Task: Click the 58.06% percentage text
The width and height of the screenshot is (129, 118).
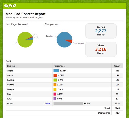Action: point(87,103)
